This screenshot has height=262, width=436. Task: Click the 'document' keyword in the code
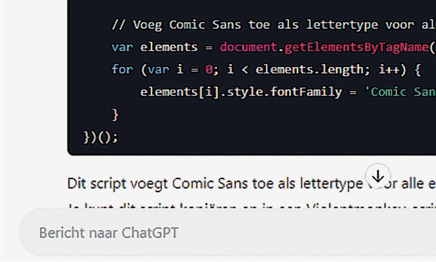tap(248, 47)
